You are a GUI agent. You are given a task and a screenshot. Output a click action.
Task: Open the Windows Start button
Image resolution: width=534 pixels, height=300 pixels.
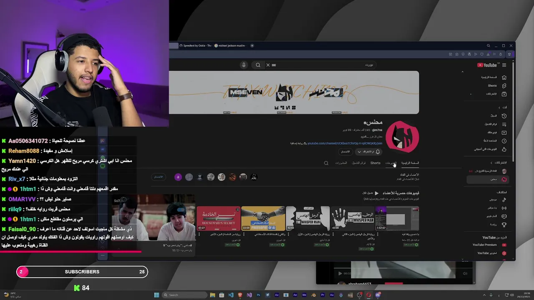pos(156,295)
